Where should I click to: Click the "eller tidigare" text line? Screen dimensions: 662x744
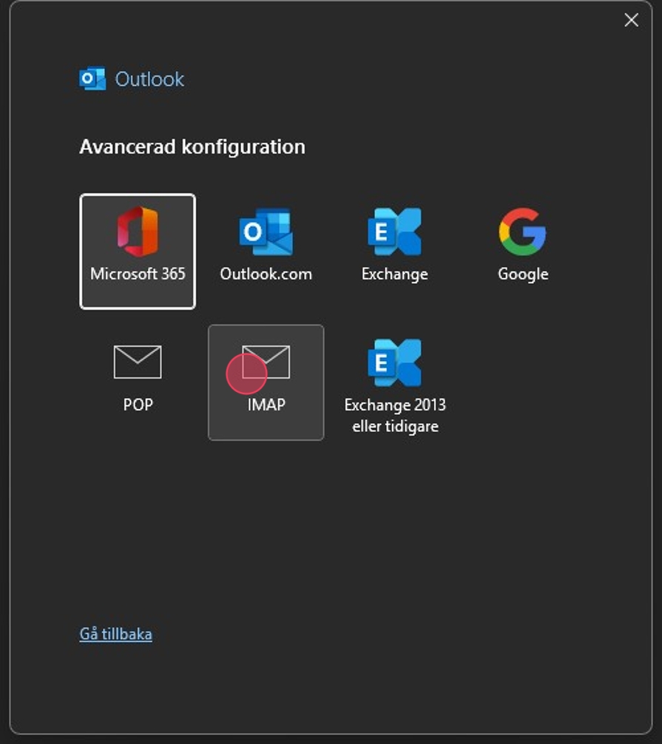(x=395, y=426)
